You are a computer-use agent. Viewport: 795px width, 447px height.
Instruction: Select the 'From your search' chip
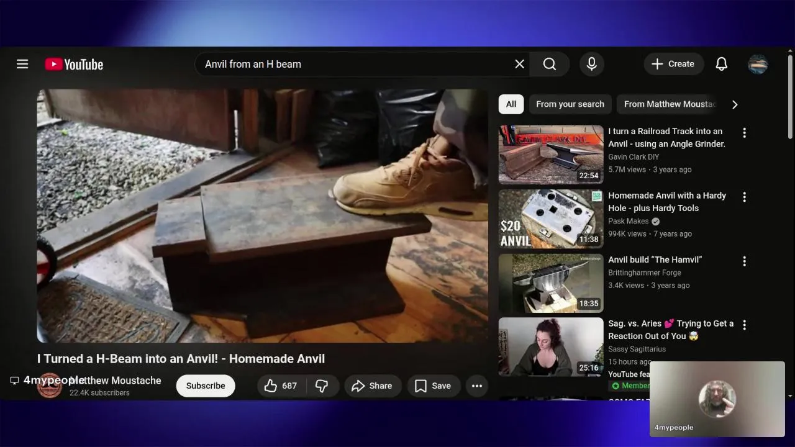click(x=570, y=104)
